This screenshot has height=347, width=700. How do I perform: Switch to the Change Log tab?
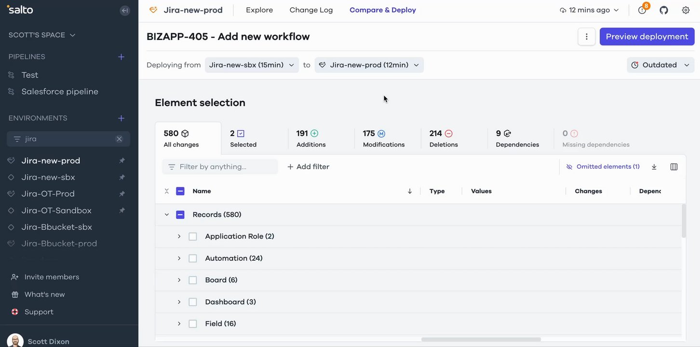click(311, 10)
